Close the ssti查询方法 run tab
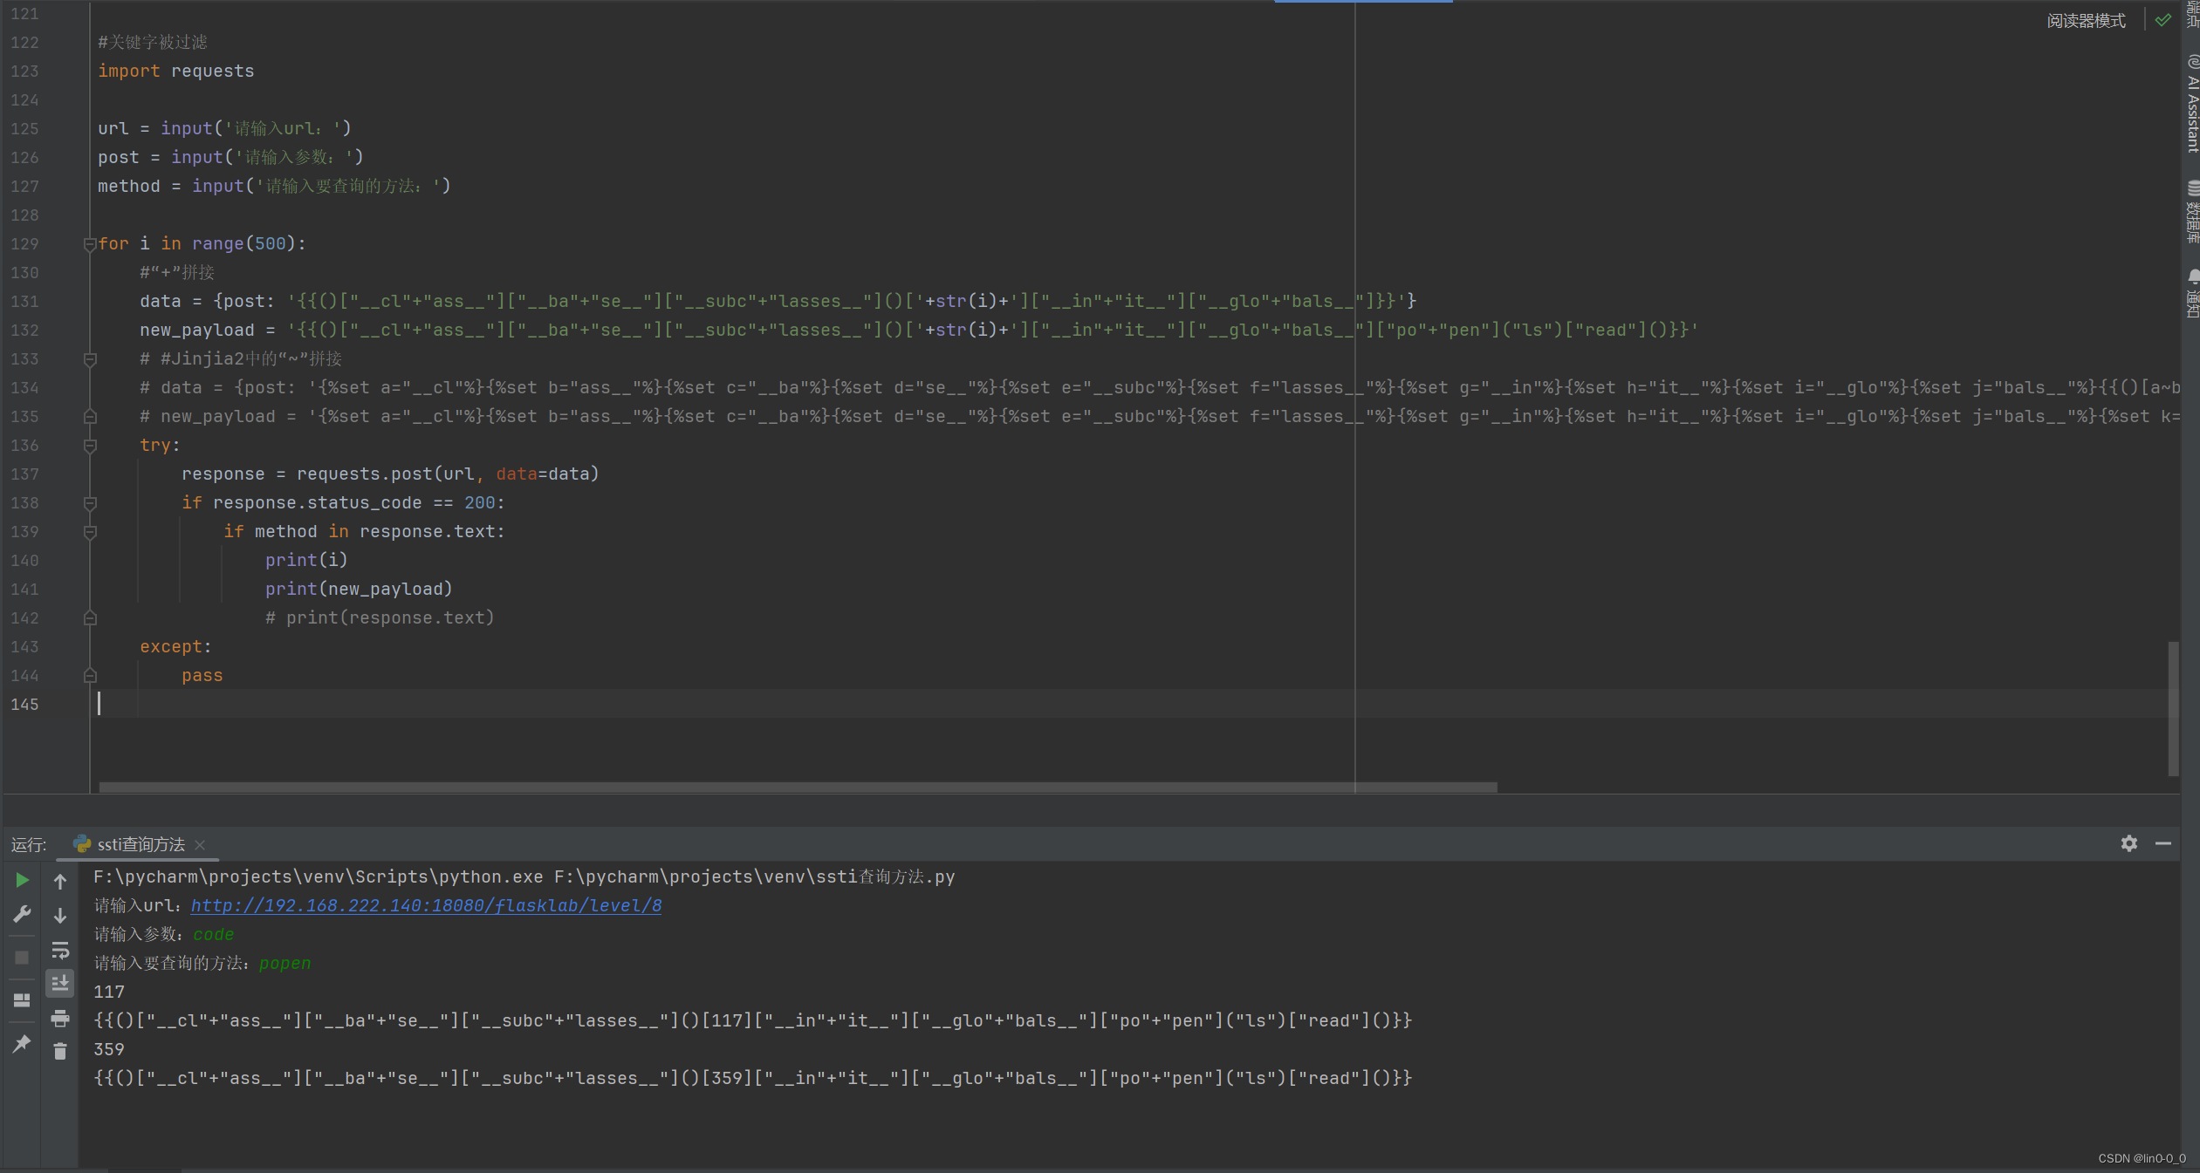The width and height of the screenshot is (2200, 1173). pos(200,844)
